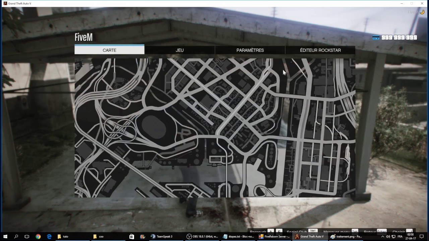
Task: Launch Google Chrome from the taskbar
Action: 38,236
